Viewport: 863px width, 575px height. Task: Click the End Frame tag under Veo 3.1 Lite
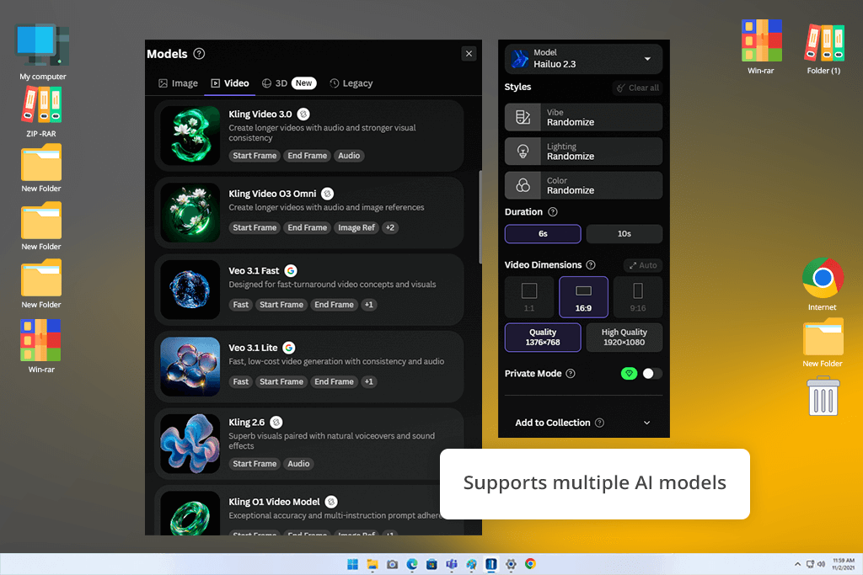click(x=334, y=381)
